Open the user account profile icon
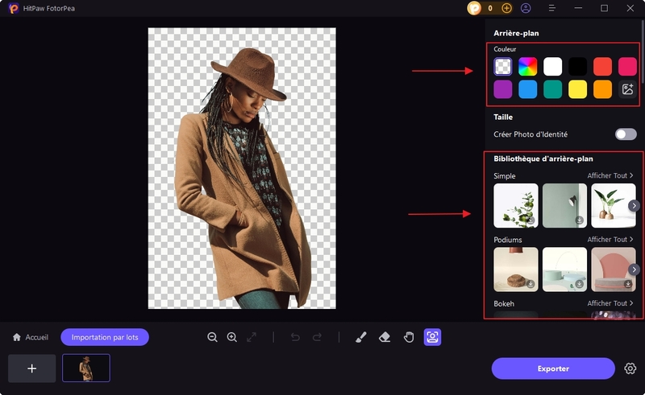Screen dimensions: 645x395 (526, 8)
